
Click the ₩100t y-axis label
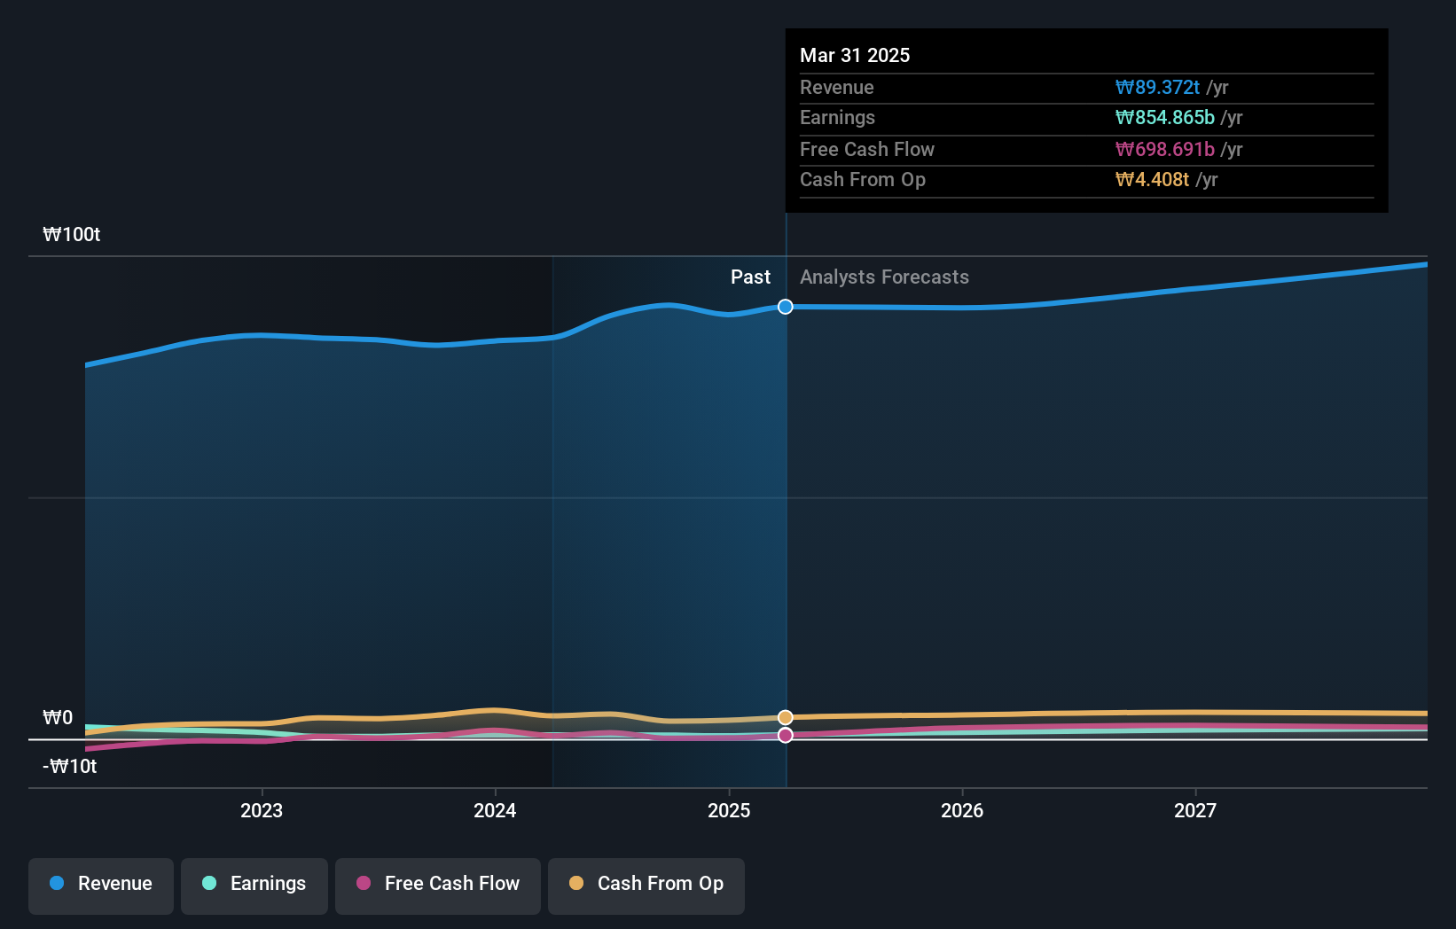click(72, 235)
